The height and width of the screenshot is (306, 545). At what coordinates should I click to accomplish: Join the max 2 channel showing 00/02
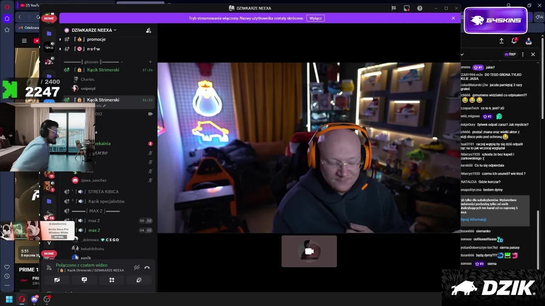pos(94,221)
